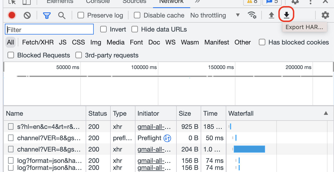Sort by Size column header

point(189,113)
